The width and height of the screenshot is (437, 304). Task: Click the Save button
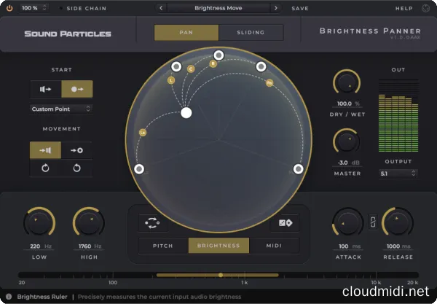click(x=300, y=9)
